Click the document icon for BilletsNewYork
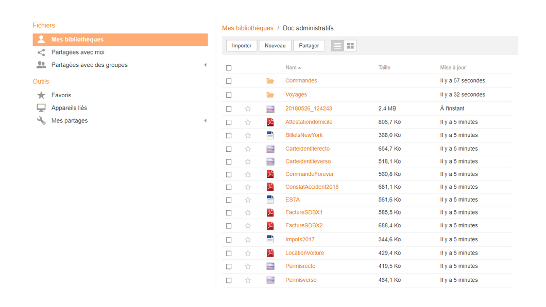Screen dimensions: 546x307 tap(270, 135)
